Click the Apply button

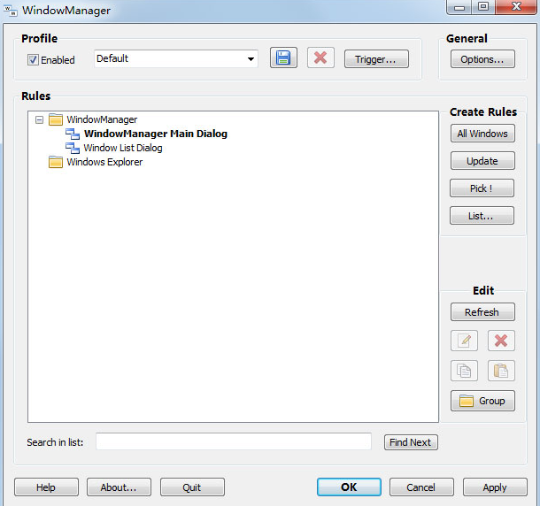pos(495,487)
